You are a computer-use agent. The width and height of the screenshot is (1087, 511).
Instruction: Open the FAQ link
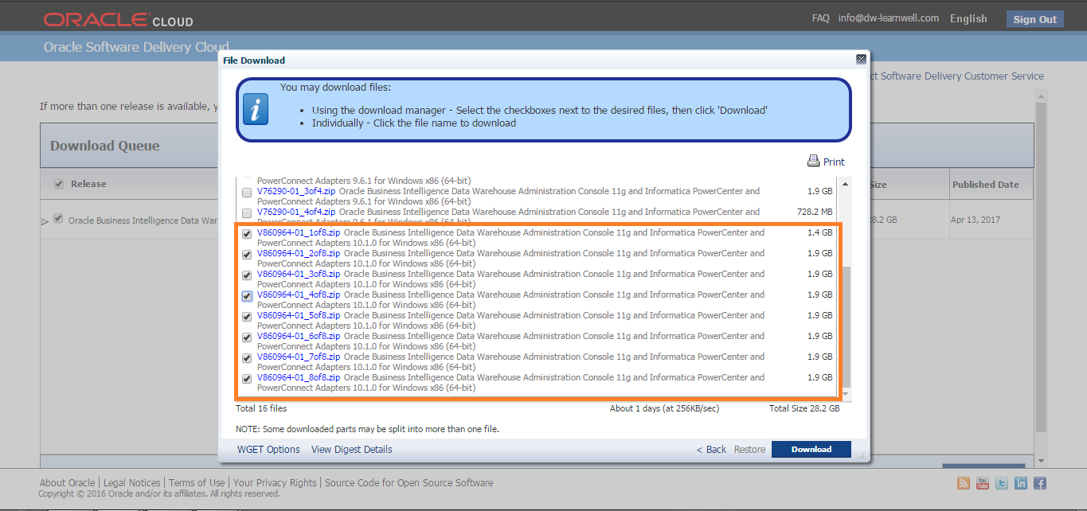point(820,18)
